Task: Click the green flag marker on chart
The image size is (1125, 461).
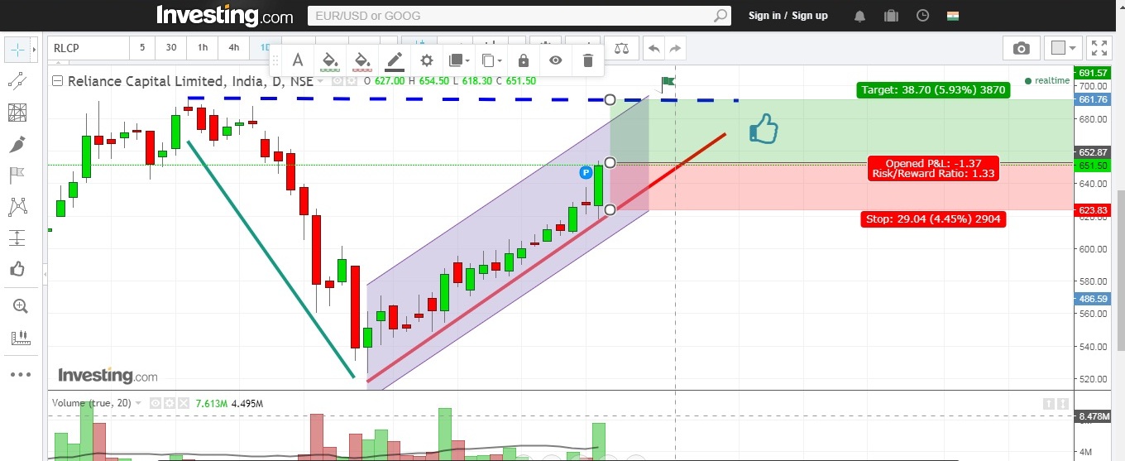Action: point(668,82)
